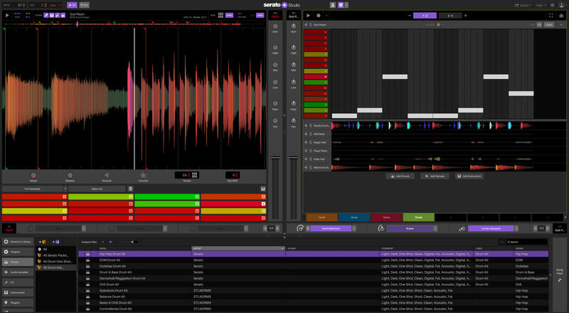Mute the Studio Drum track speaker icon
Screen dimensions: 569x313
(306, 126)
